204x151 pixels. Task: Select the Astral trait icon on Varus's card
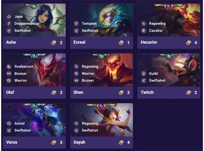9,123
